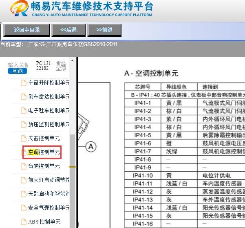The width and height of the screenshot is (245, 228).
Task: Click the 电位计供电 cell
Action: pos(221,176)
